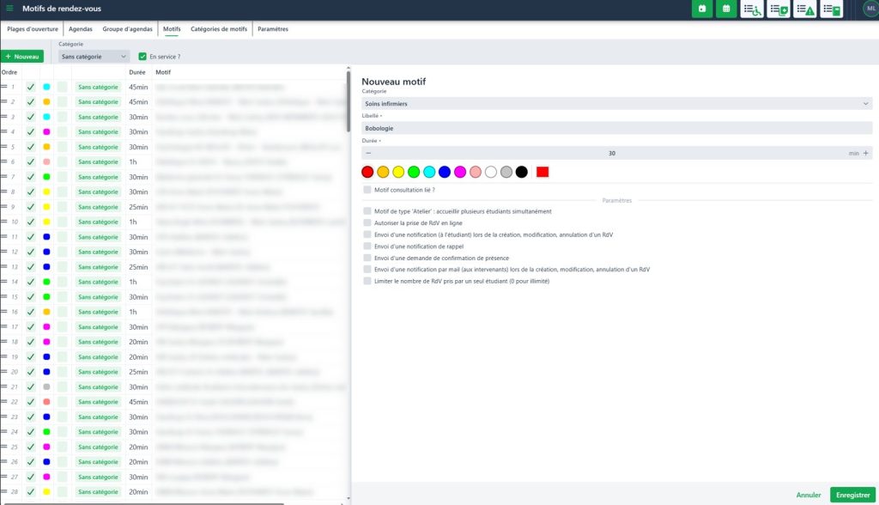Check 'Limiter le nombre de RdV' option
Screen dimensions: 879x505
point(367,281)
